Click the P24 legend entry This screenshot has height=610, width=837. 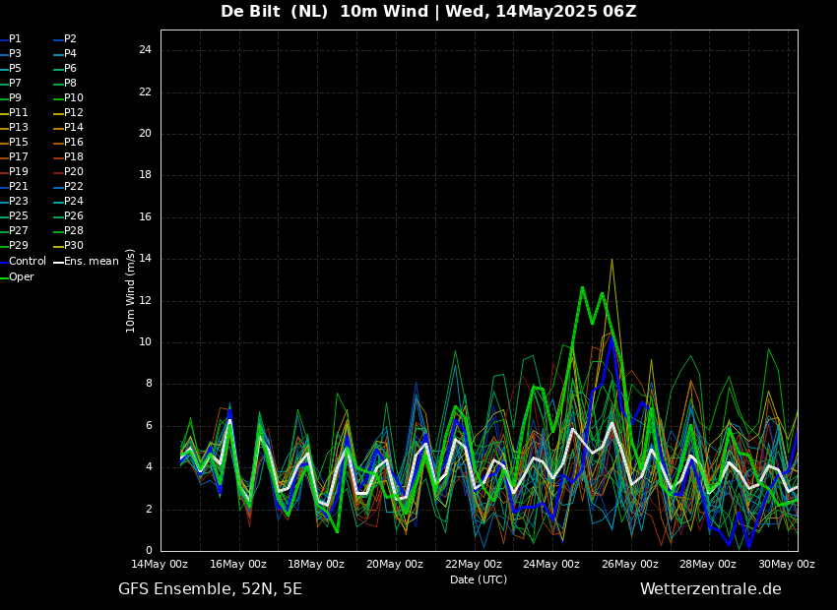tap(73, 202)
